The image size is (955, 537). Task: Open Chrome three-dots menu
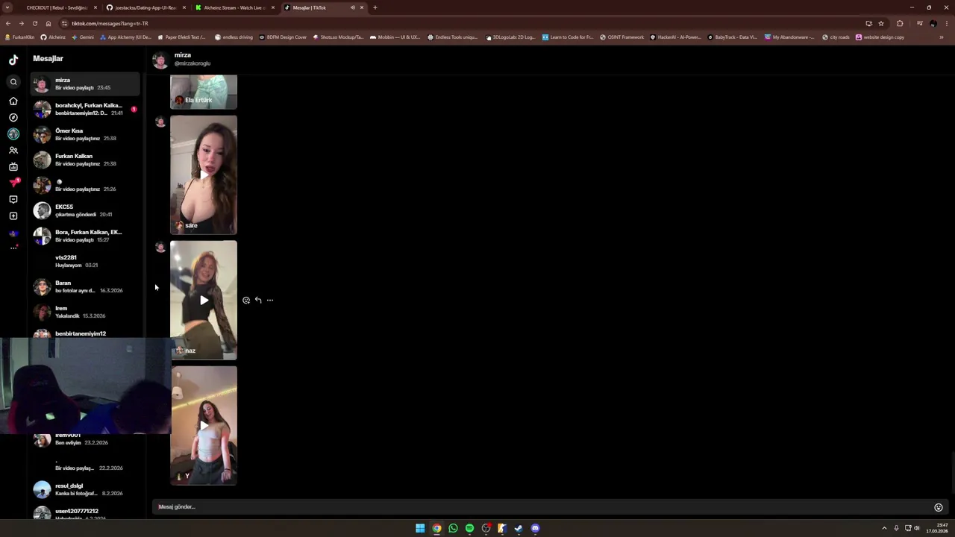pos(946,23)
